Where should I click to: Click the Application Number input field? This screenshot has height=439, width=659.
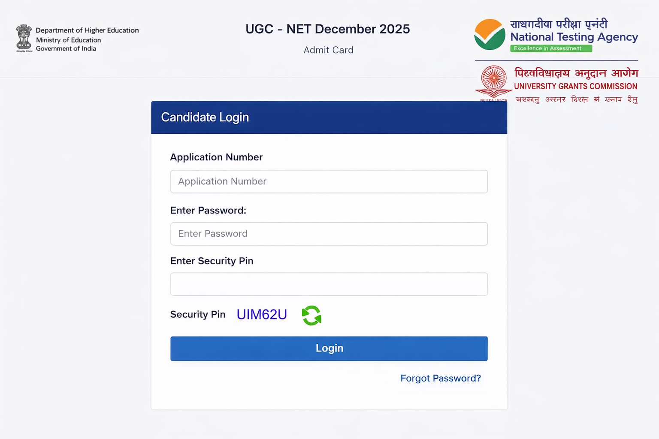click(329, 181)
